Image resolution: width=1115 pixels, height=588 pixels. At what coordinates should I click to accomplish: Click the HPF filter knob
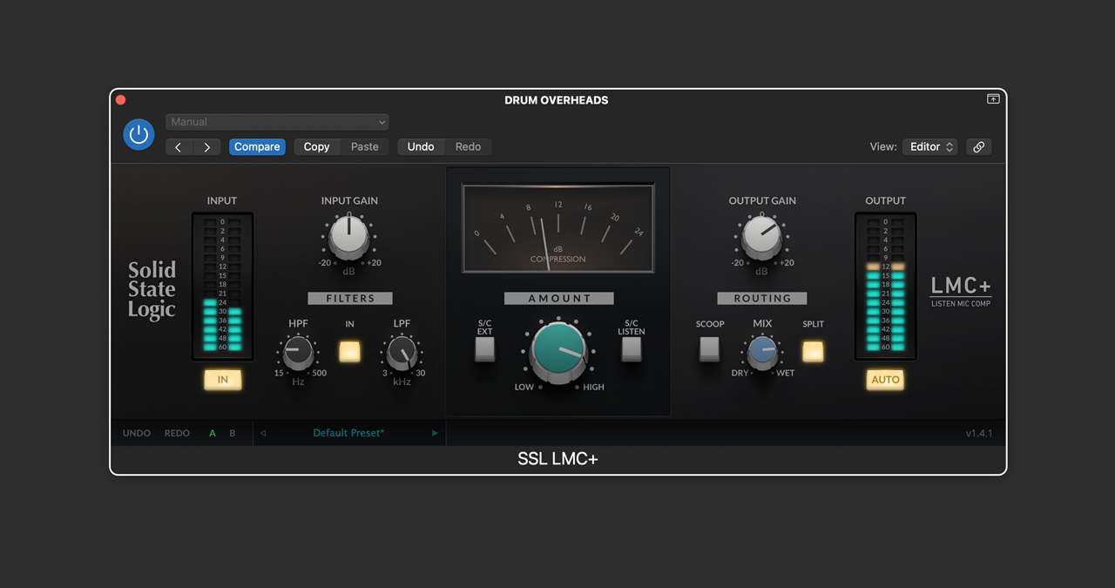[x=298, y=353]
